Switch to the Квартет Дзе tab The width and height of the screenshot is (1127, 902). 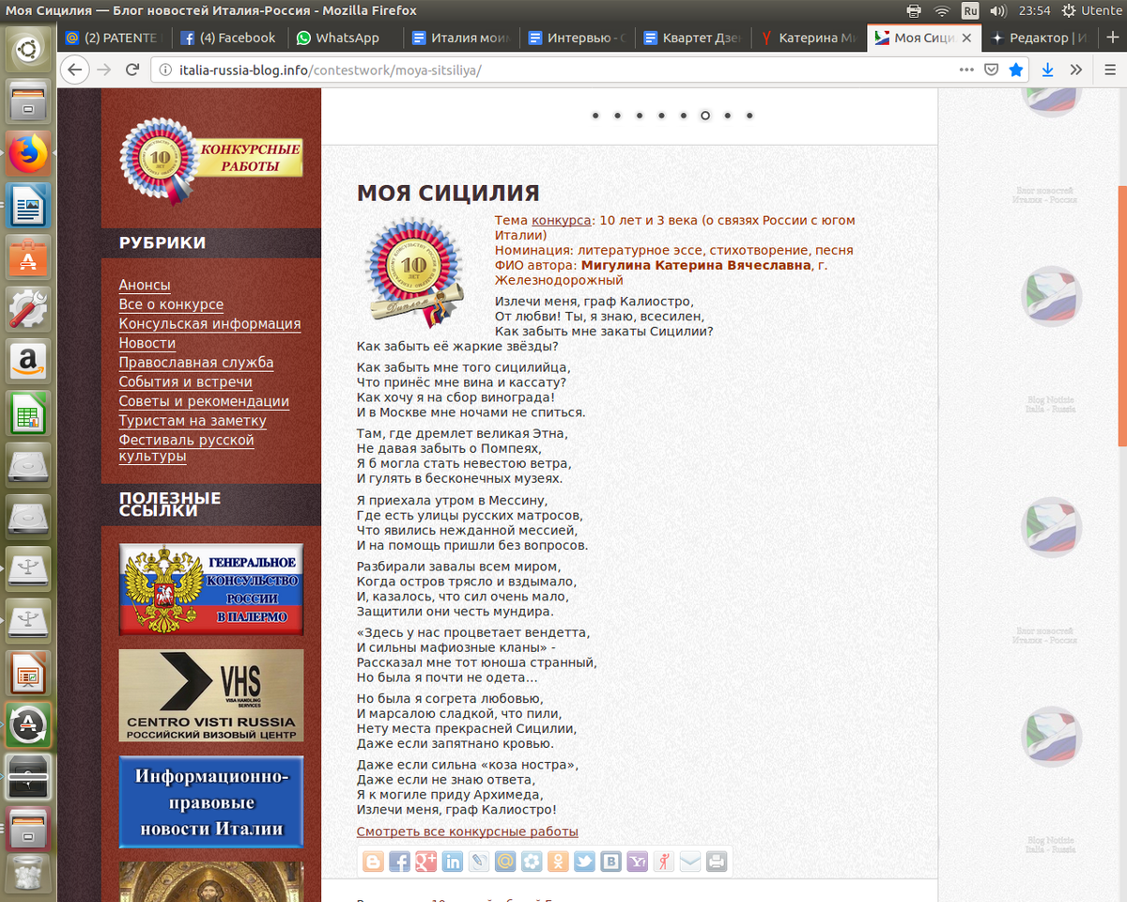click(x=691, y=38)
